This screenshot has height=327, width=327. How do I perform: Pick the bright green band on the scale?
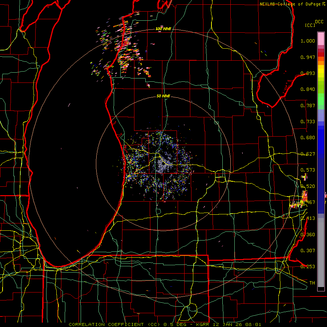click(321, 99)
